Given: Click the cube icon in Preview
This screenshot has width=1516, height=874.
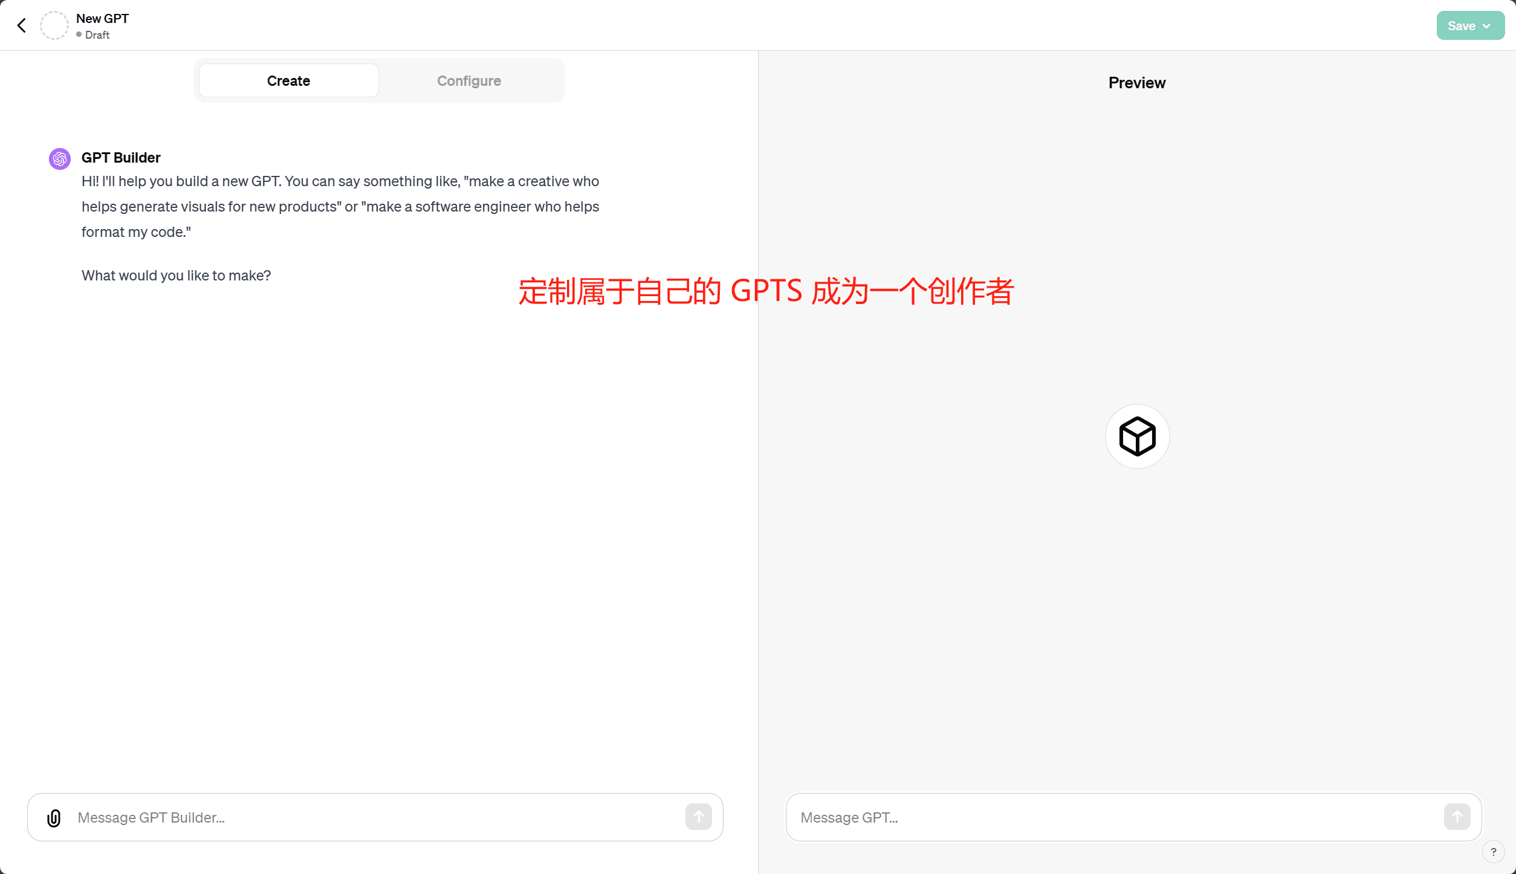Looking at the screenshot, I should [1137, 436].
